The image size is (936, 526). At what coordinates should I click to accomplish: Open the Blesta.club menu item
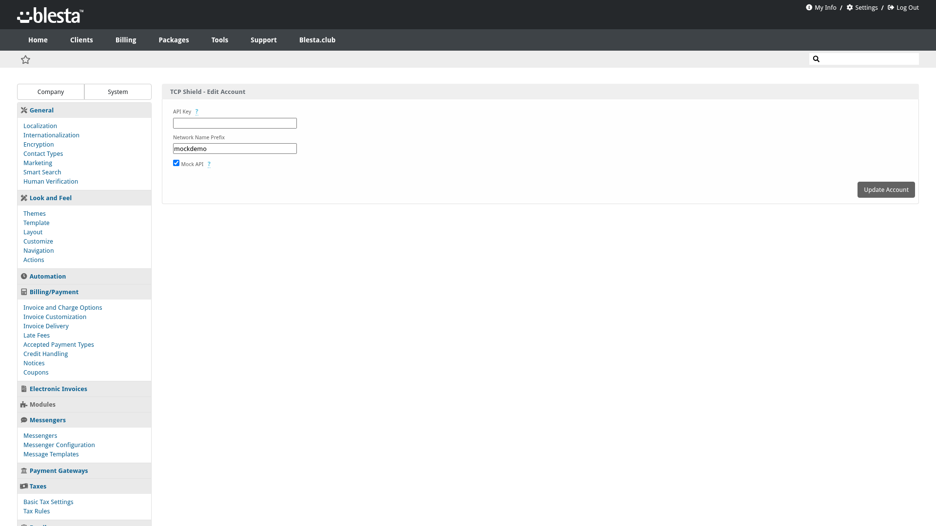[317, 40]
